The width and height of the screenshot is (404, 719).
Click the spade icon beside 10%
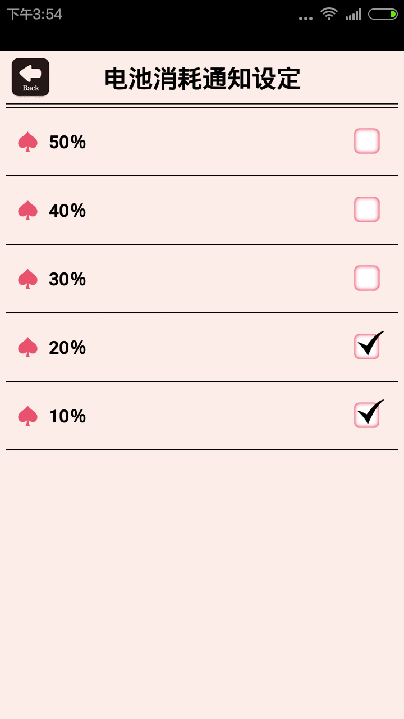click(27, 416)
